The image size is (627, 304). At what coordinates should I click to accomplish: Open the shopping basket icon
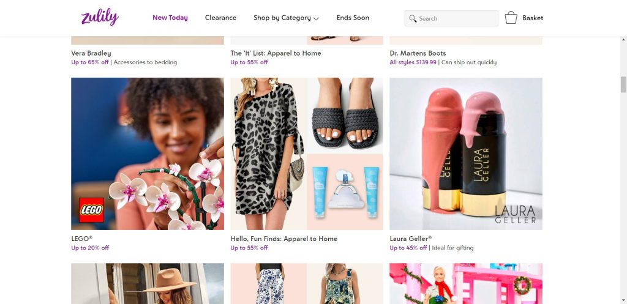point(511,18)
